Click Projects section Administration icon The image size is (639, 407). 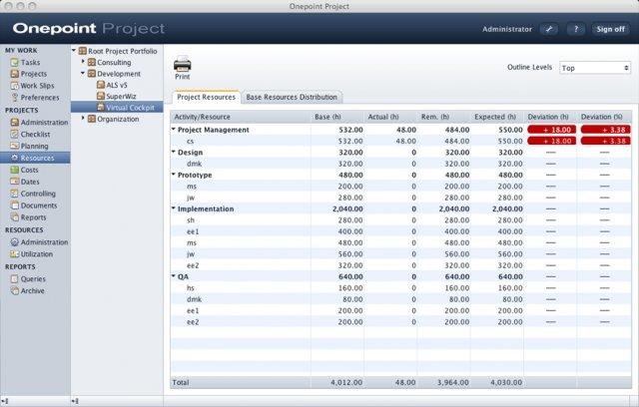tap(15, 122)
